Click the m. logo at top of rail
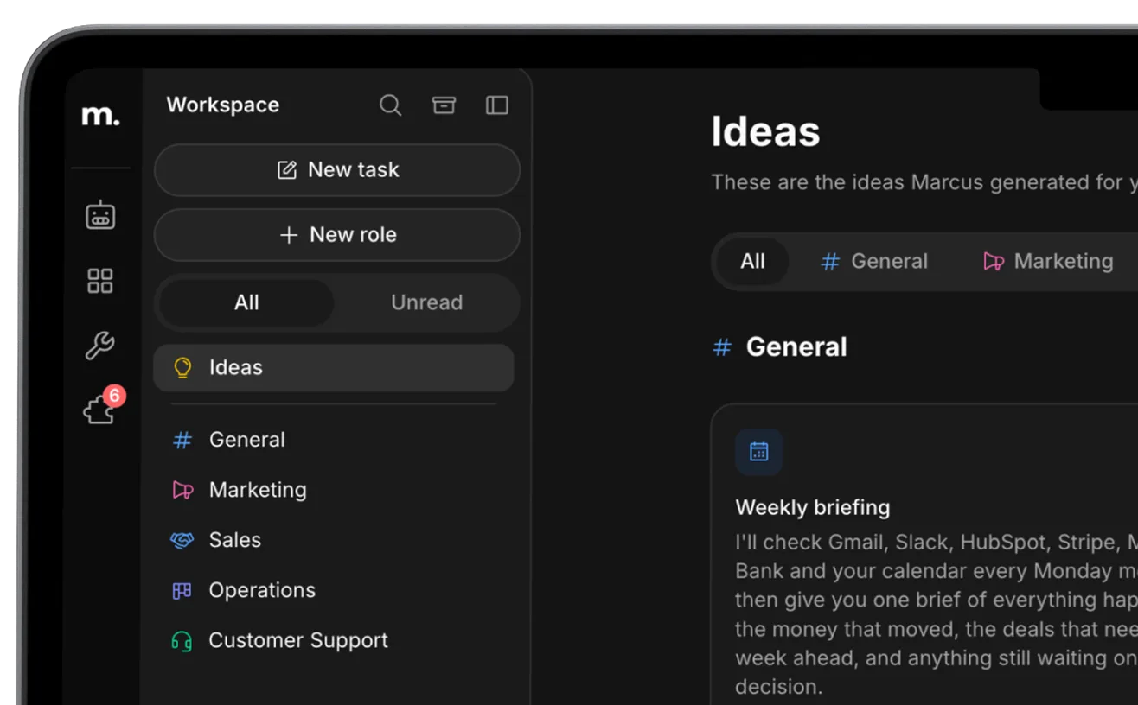Screen dimensions: 1138x705 100,115
